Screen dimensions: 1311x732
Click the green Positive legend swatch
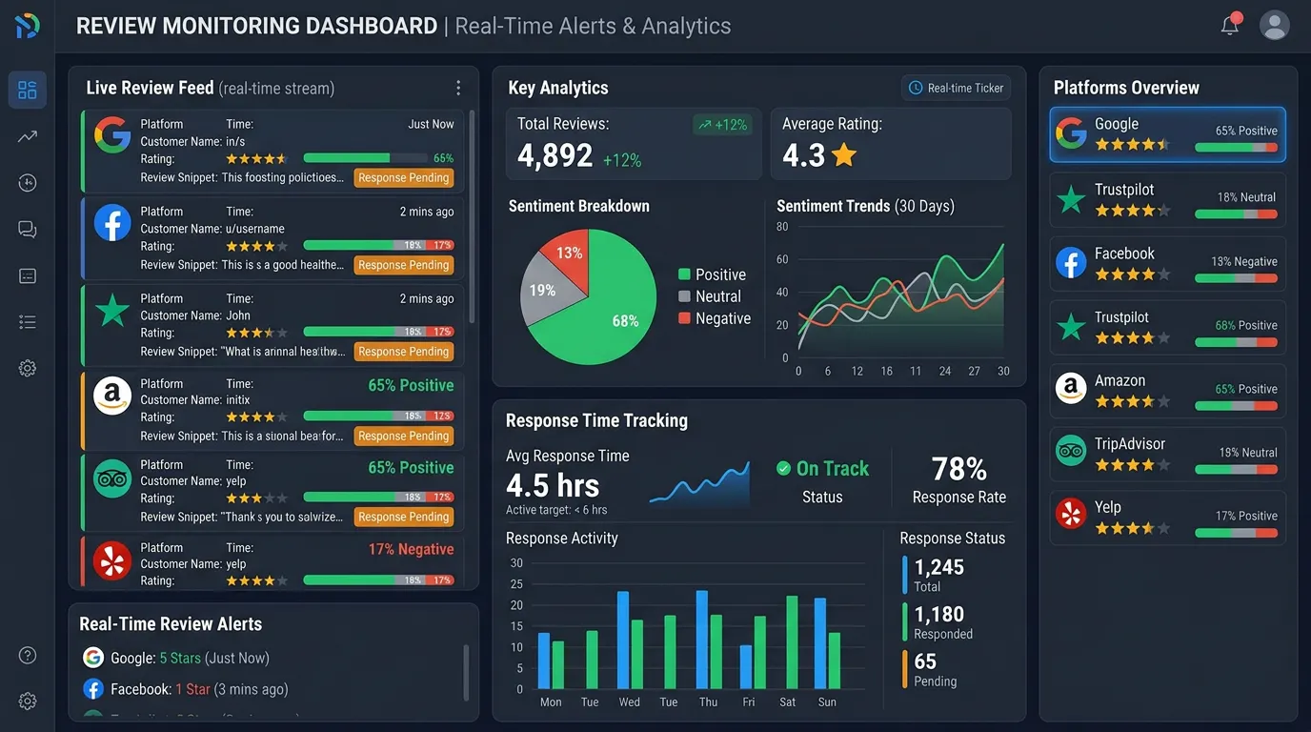click(683, 274)
